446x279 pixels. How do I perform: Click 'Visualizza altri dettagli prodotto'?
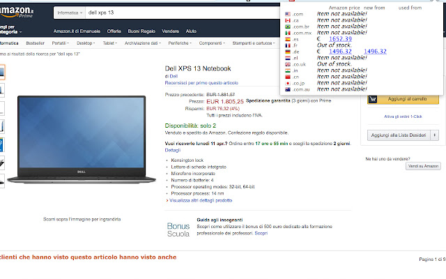[x=201, y=200]
